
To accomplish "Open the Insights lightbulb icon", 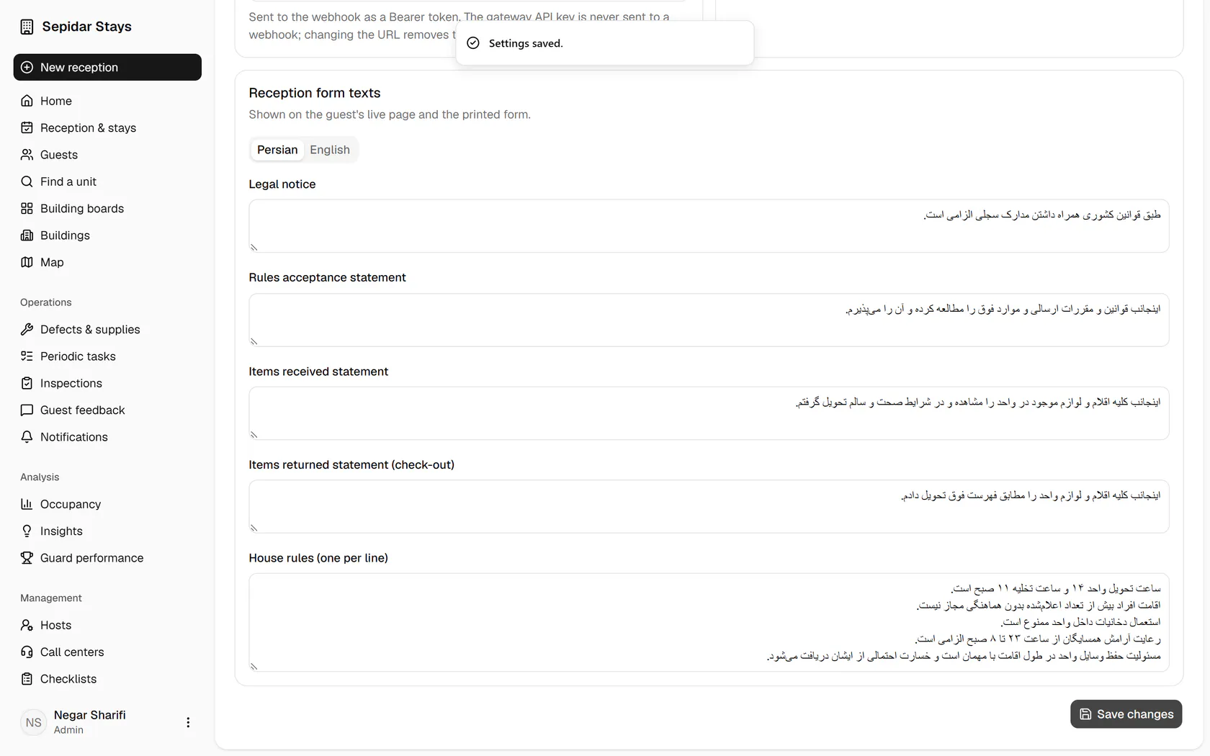I will (x=27, y=531).
